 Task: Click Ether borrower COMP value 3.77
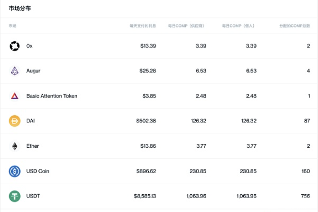[x=251, y=146]
